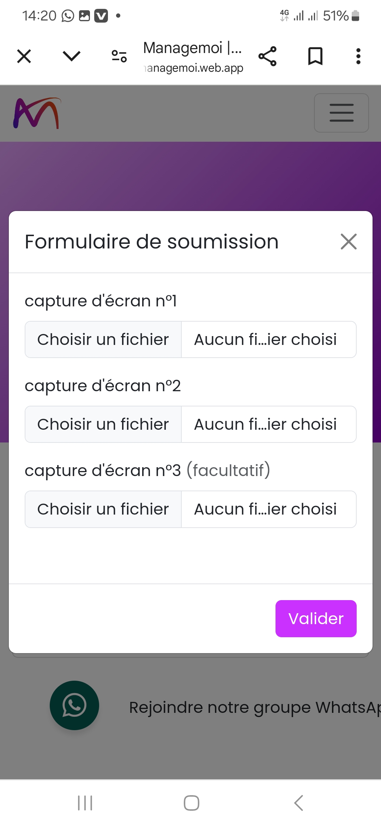The image size is (381, 827).
Task: Expand the hamburger navigation menu
Action: click(x=341, y=113)
